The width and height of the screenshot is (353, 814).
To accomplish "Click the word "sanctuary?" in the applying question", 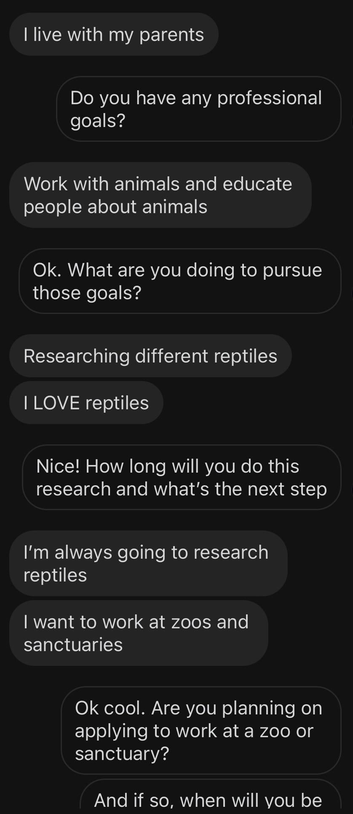I will 122,753.
